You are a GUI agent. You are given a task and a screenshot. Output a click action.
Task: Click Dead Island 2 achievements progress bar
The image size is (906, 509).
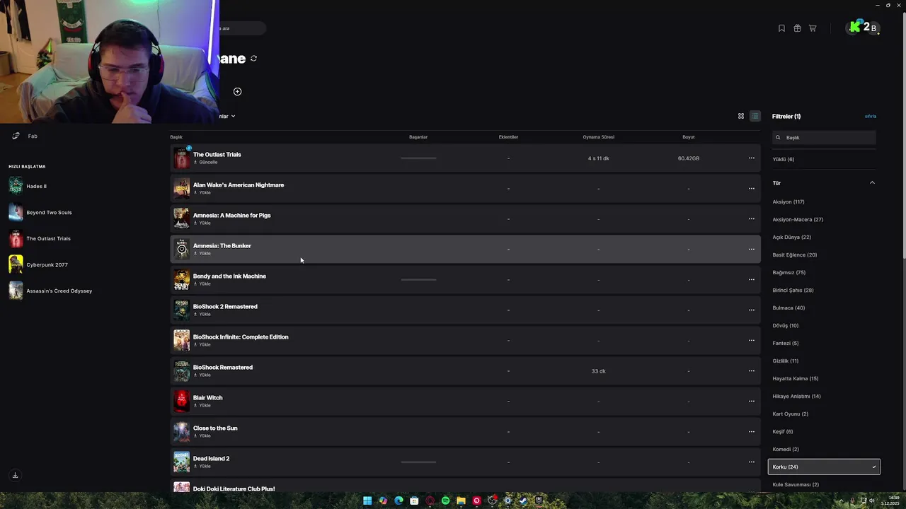point(418,462)
